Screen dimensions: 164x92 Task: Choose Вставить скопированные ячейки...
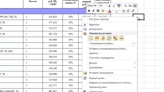pyautogui.click(x=108, y=49)
